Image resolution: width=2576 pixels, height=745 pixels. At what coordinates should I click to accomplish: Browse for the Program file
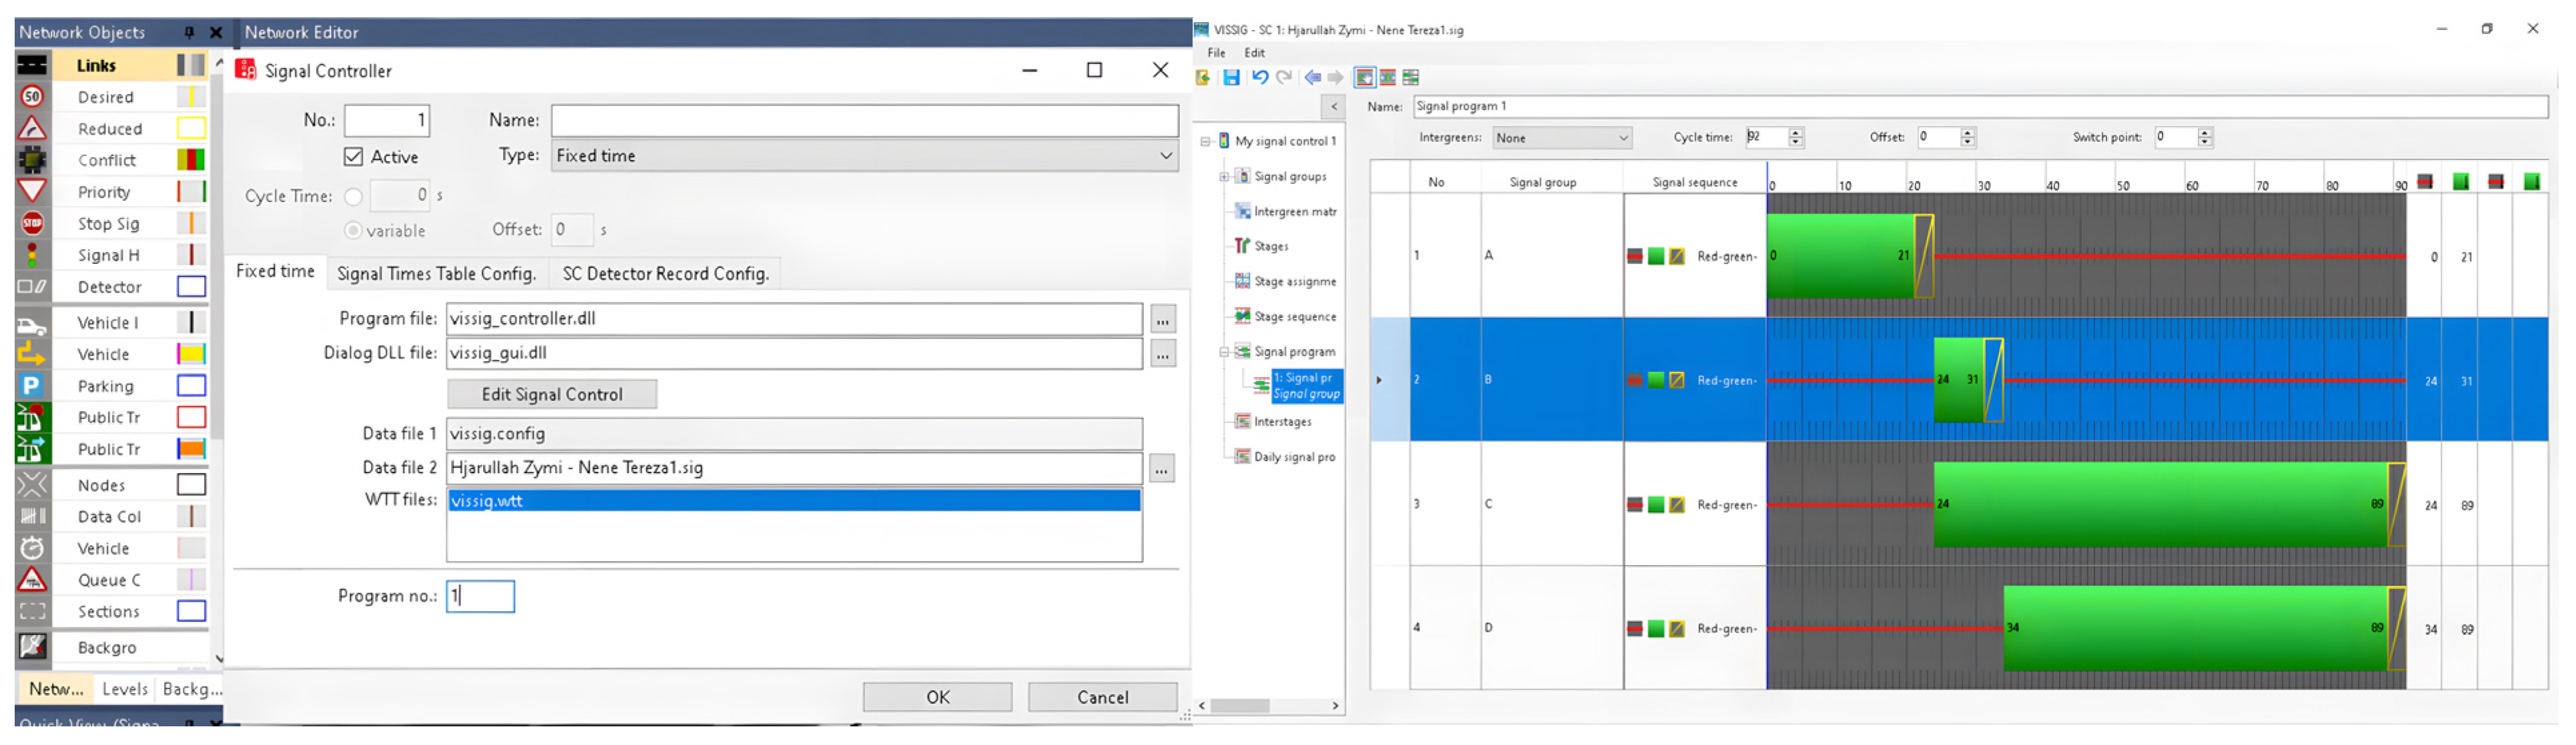click(1162, 320)
